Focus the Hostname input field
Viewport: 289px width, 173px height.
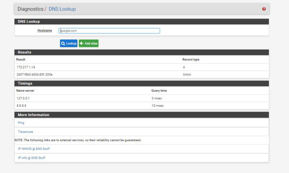pos(109,31)
